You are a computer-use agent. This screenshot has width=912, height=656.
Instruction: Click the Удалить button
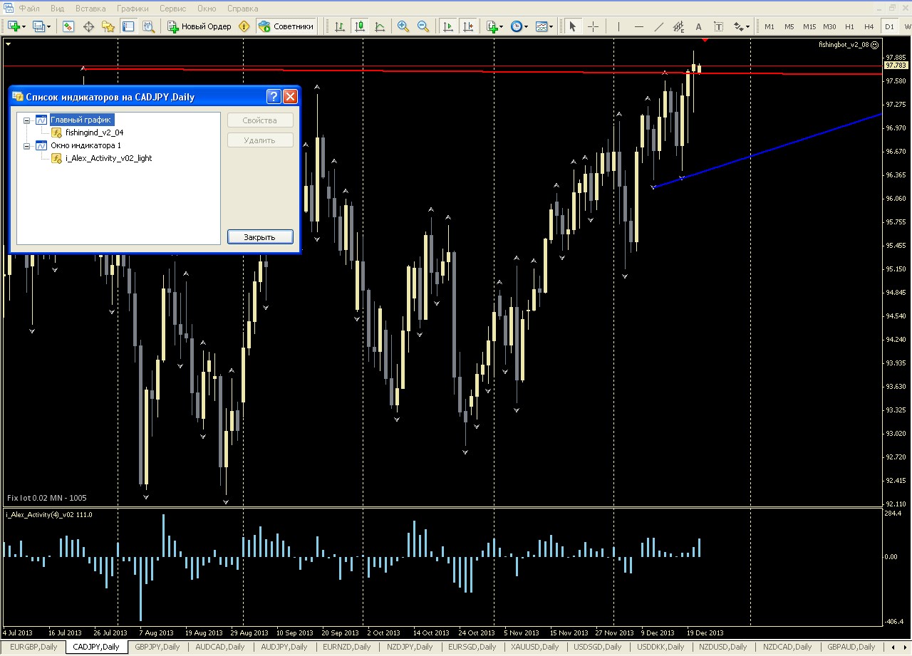tap(260, 140)
